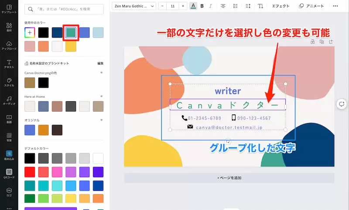Choose the tan swatch under Canva Doctor.pngの色
349x210 pixels.
point(30,83)
